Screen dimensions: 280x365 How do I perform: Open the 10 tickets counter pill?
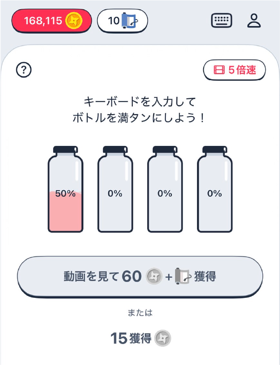(122, 21)
